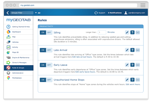The image size is (152, 101).
Task: Switch the Idling rule OFF
Action: pos(49,33)
